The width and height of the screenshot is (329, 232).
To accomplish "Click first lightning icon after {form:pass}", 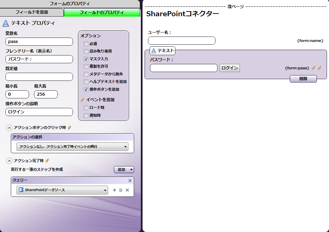I will click(x=313, y=68).
